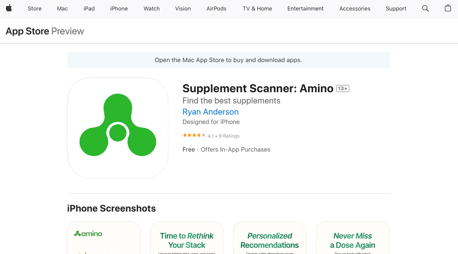Image resolution: width=458 pixels, height=254 pixels.
Task: Open the Mac menu item
Action: point(62,8)
